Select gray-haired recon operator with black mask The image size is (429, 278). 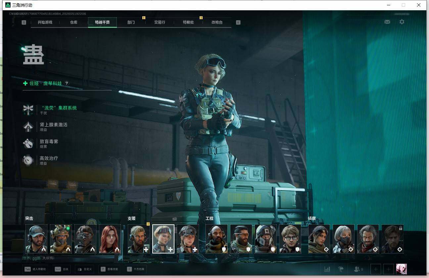[344, 239]
